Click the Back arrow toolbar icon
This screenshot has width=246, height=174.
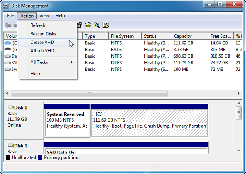click(x=8, y=25)
